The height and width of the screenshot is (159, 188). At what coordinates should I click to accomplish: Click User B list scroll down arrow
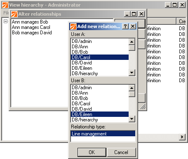132,119
